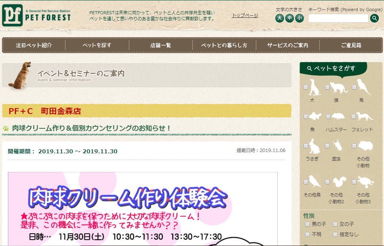Open the ペットを探す menu
The width and height of the screenshot is (384, 246).
97,45
